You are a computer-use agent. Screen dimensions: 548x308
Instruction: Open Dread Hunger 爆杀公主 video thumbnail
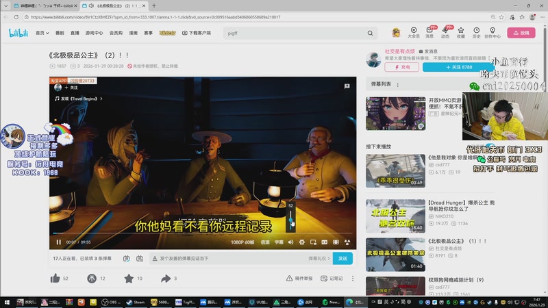coord(396,216)
